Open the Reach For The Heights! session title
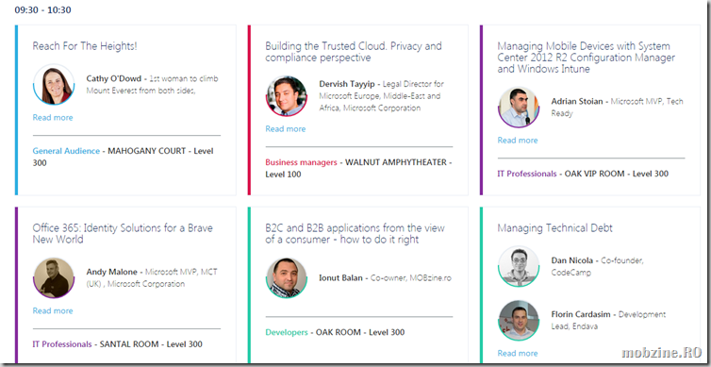Viewport: 711px width, 367px height. pyautogui.click(x=85, y=46)
